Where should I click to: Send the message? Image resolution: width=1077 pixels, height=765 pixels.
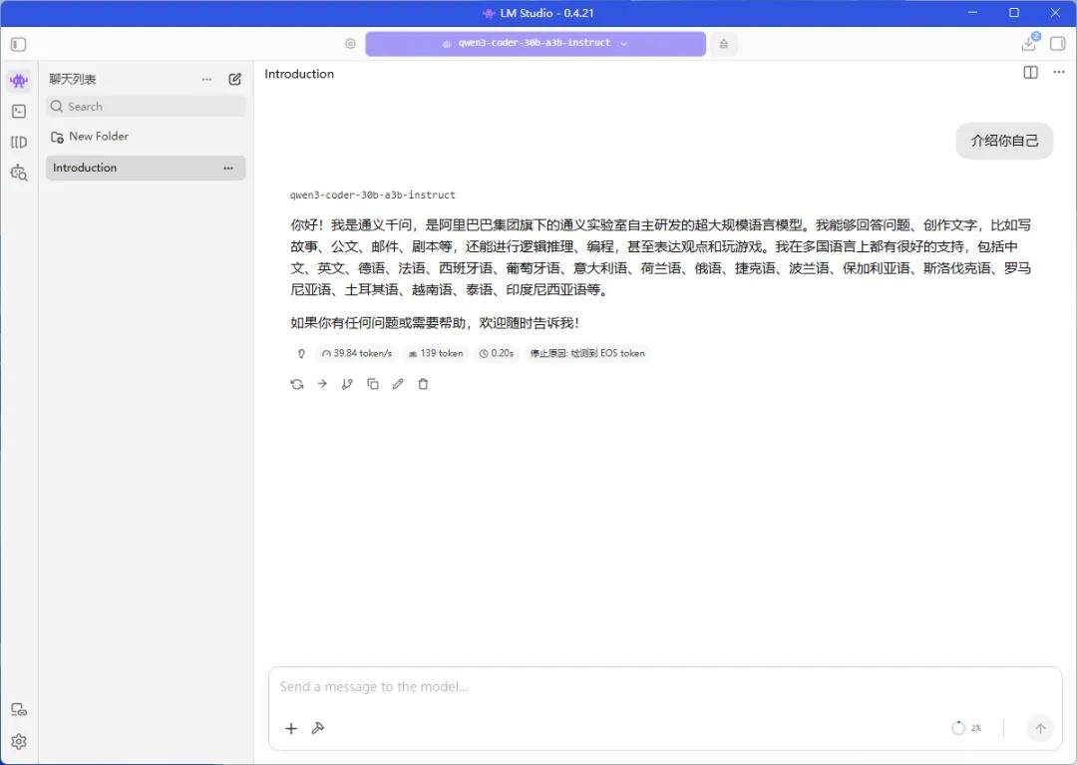[1040, 729]
